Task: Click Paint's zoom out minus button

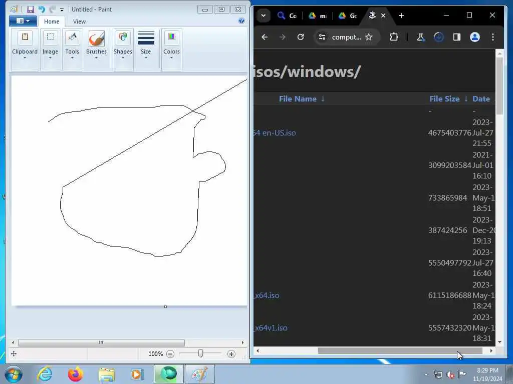Action: pos(170,354)
